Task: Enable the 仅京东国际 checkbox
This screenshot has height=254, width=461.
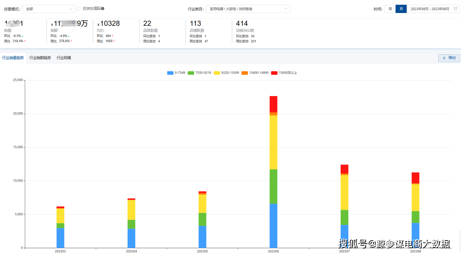Action: pyautogui.click(x=79, y=8)
